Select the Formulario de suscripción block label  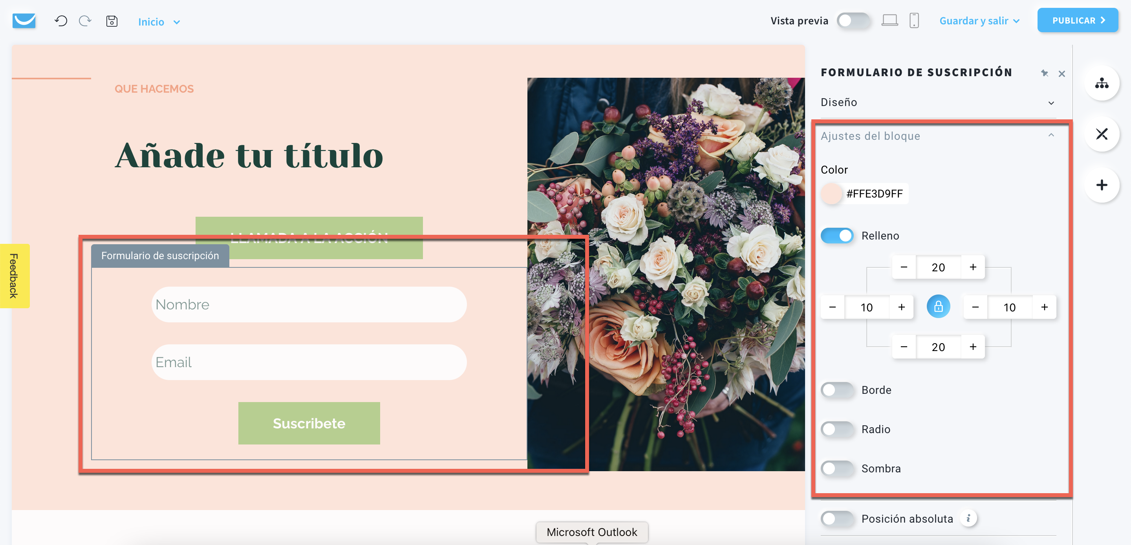(x=160, y=256)
